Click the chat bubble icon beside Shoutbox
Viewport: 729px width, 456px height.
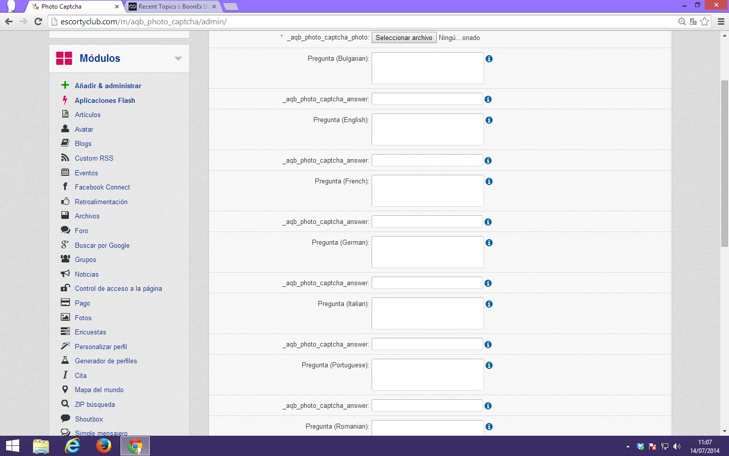(65, 419)
